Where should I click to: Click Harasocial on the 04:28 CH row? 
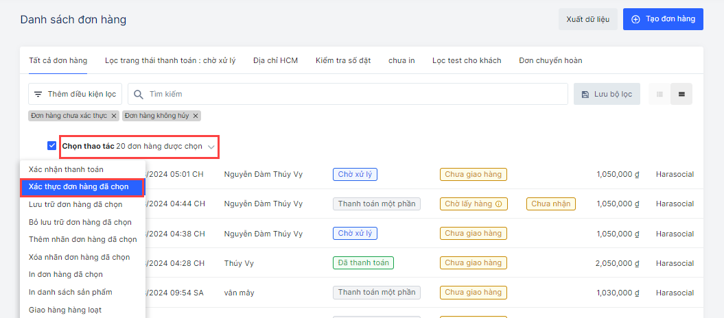coord(675,263)
